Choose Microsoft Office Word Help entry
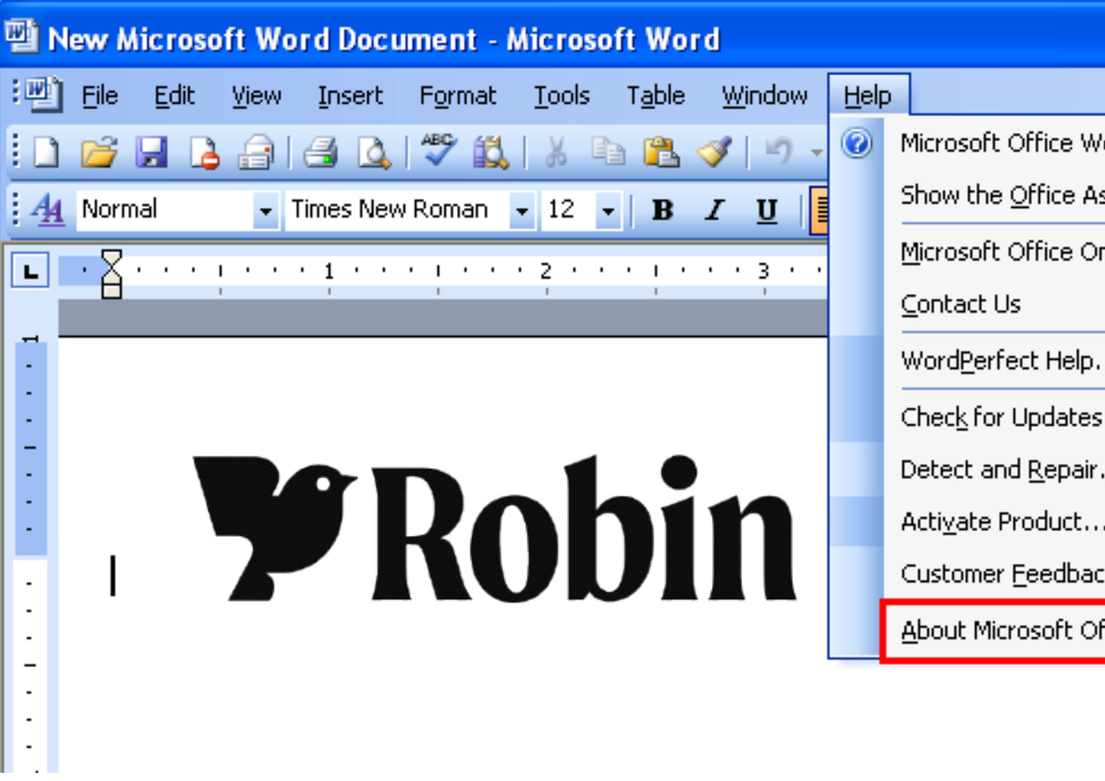 [x=994, y=143]
